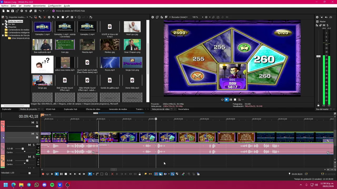Screen dimensions: 337x189
Task: Open the Importar medios dropdown arrow
Action: pyautogui.click(x=27, y=17)
